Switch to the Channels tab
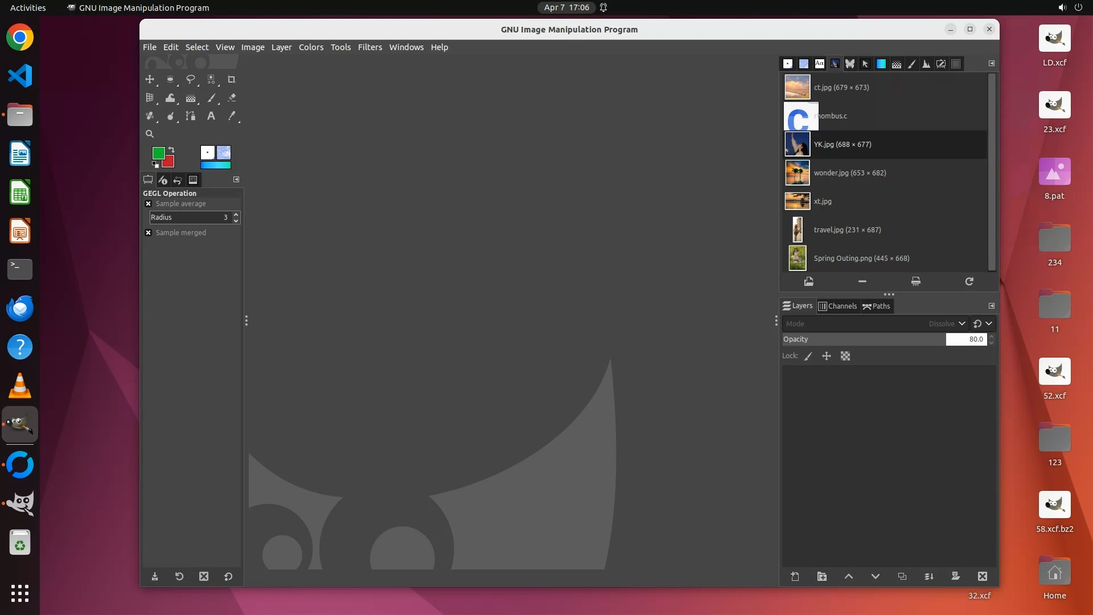The height and width of the screenshot is (615, 1093). [837, 306]
